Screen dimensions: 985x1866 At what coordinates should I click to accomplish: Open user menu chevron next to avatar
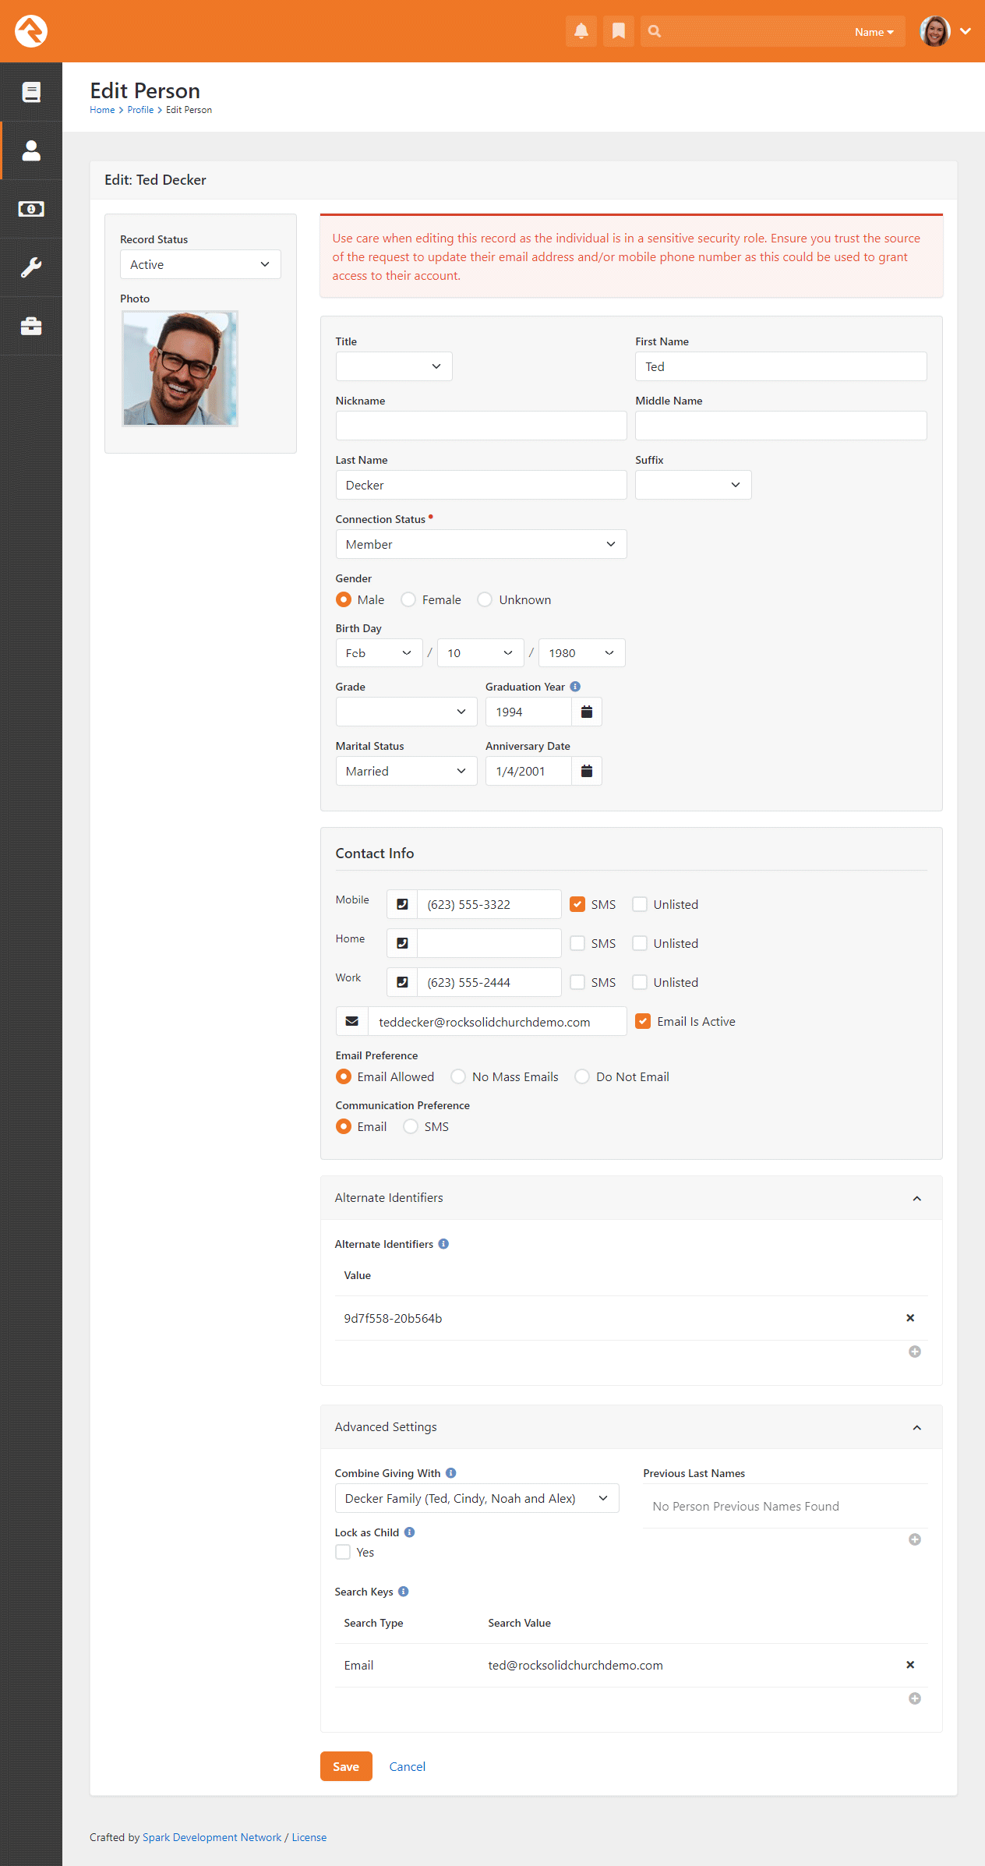pyautogui.click(x=966, y=31)
